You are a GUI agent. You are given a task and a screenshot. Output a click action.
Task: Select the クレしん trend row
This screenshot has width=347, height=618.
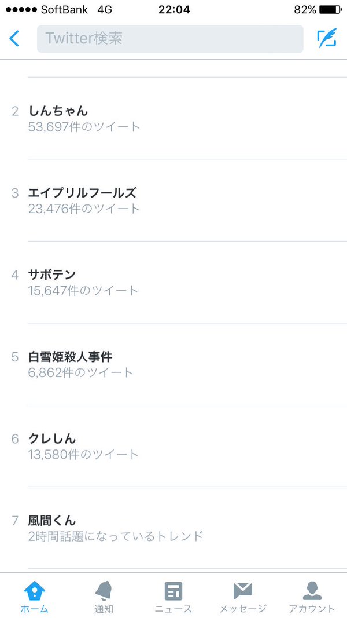tap(52, 438)
